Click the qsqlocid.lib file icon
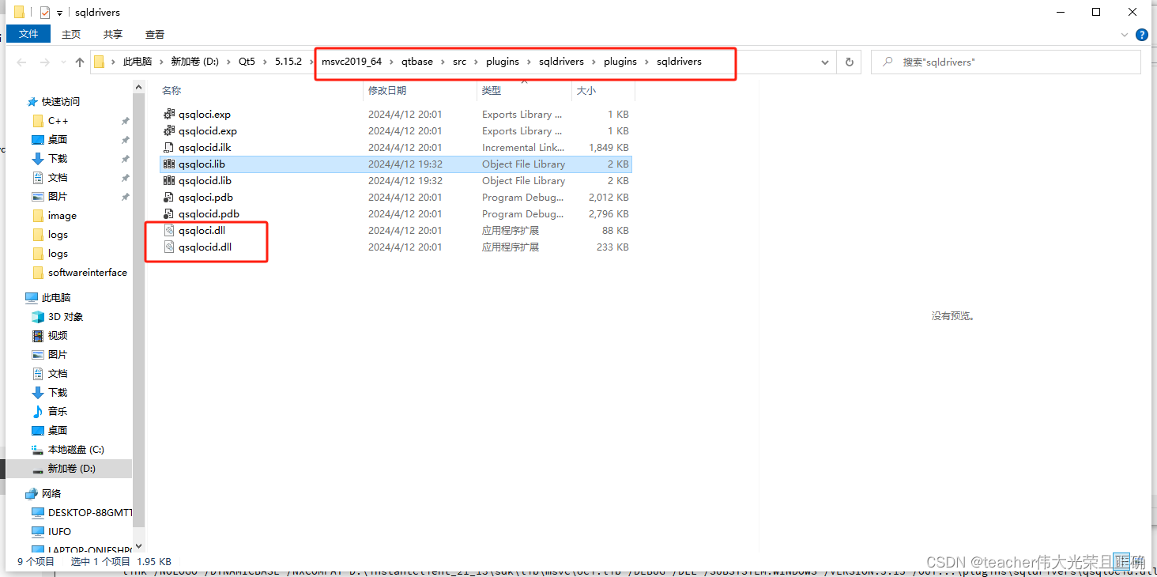Image resolution: width=1157 pixels, height=577 pixels. click(x=168, y=180)
